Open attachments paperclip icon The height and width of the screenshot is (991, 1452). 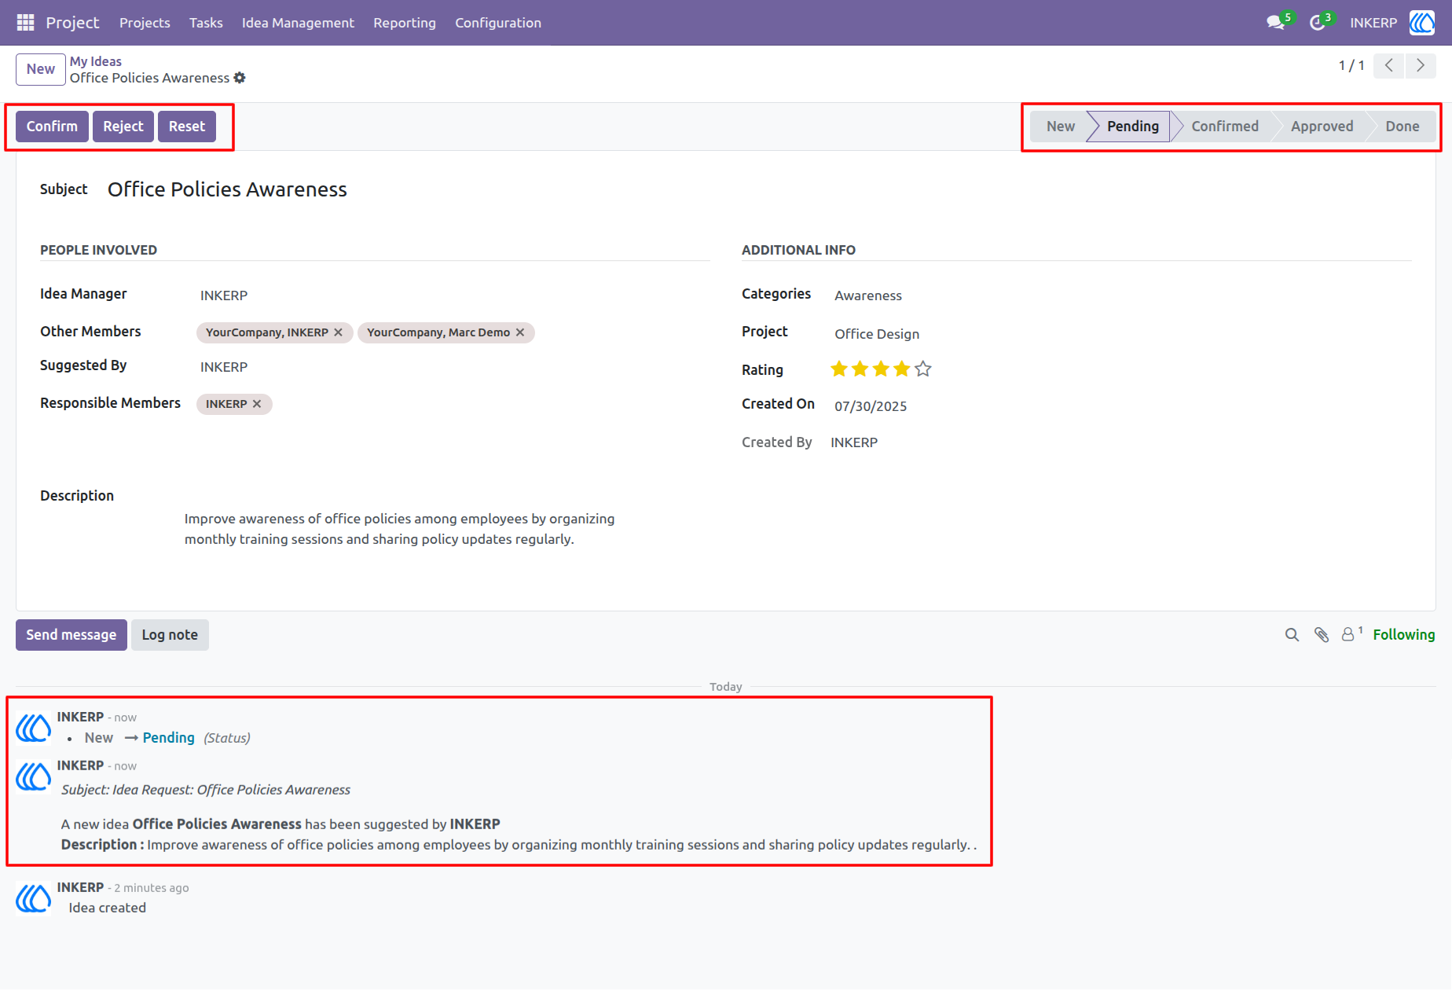coord(1322,635)
